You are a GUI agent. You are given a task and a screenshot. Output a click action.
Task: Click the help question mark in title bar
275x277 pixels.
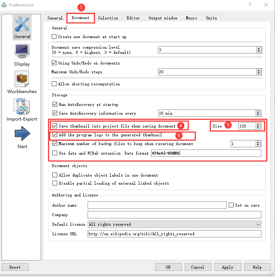pos(249,5)
